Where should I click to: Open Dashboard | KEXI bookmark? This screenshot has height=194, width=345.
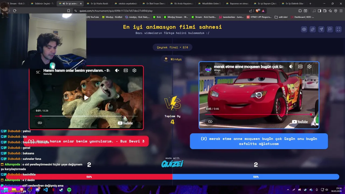pyautogui.click(x=302, y=17)
